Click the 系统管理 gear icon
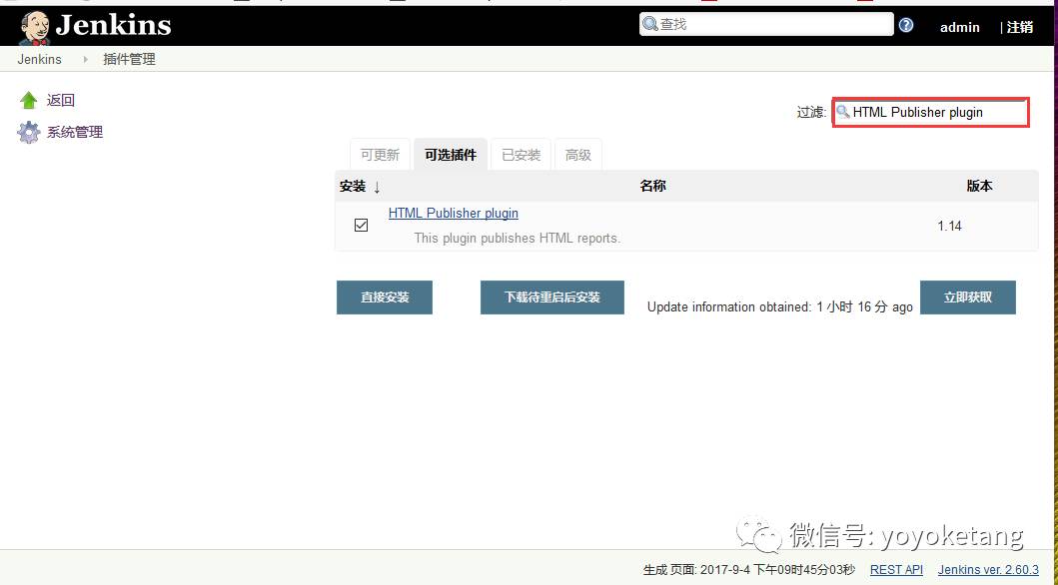1058x585 pixels. tap(28, 132)
